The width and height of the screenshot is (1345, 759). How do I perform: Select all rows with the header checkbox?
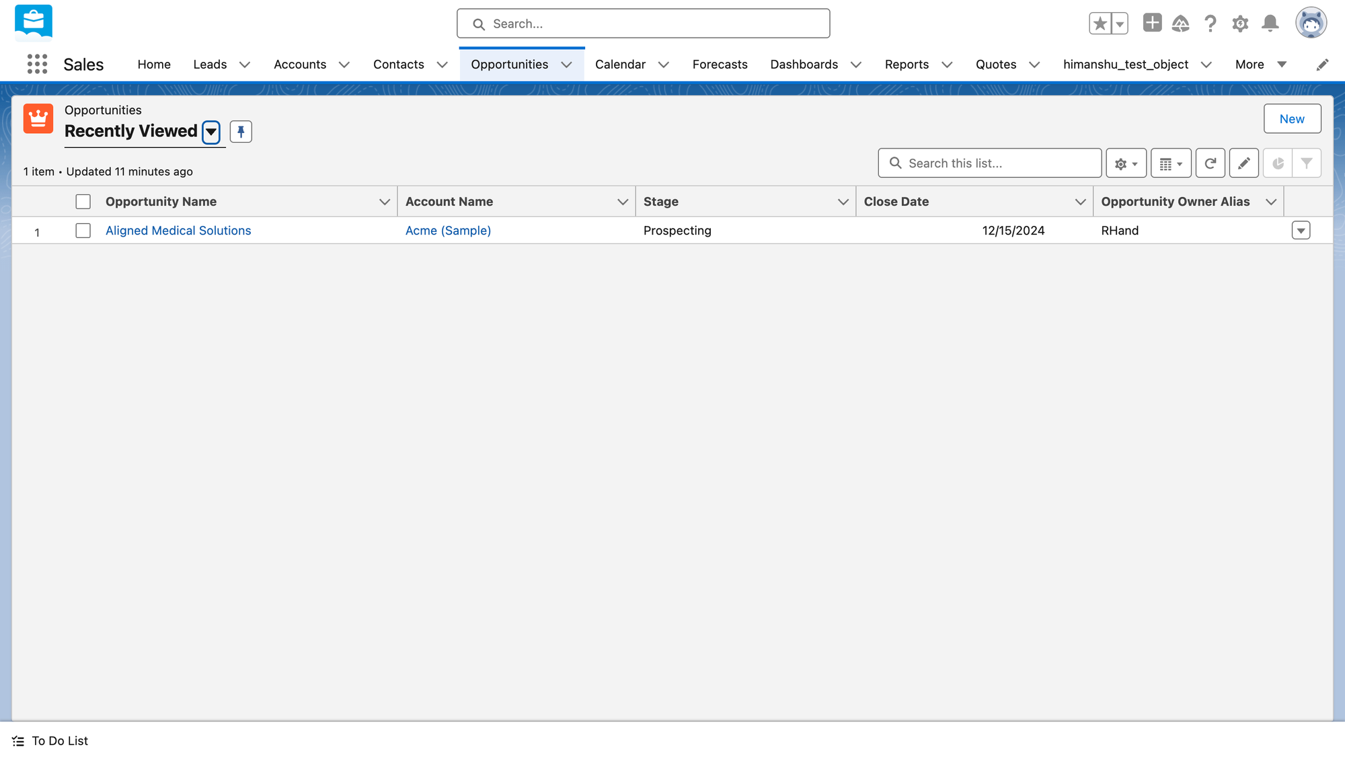click(83, 202)
